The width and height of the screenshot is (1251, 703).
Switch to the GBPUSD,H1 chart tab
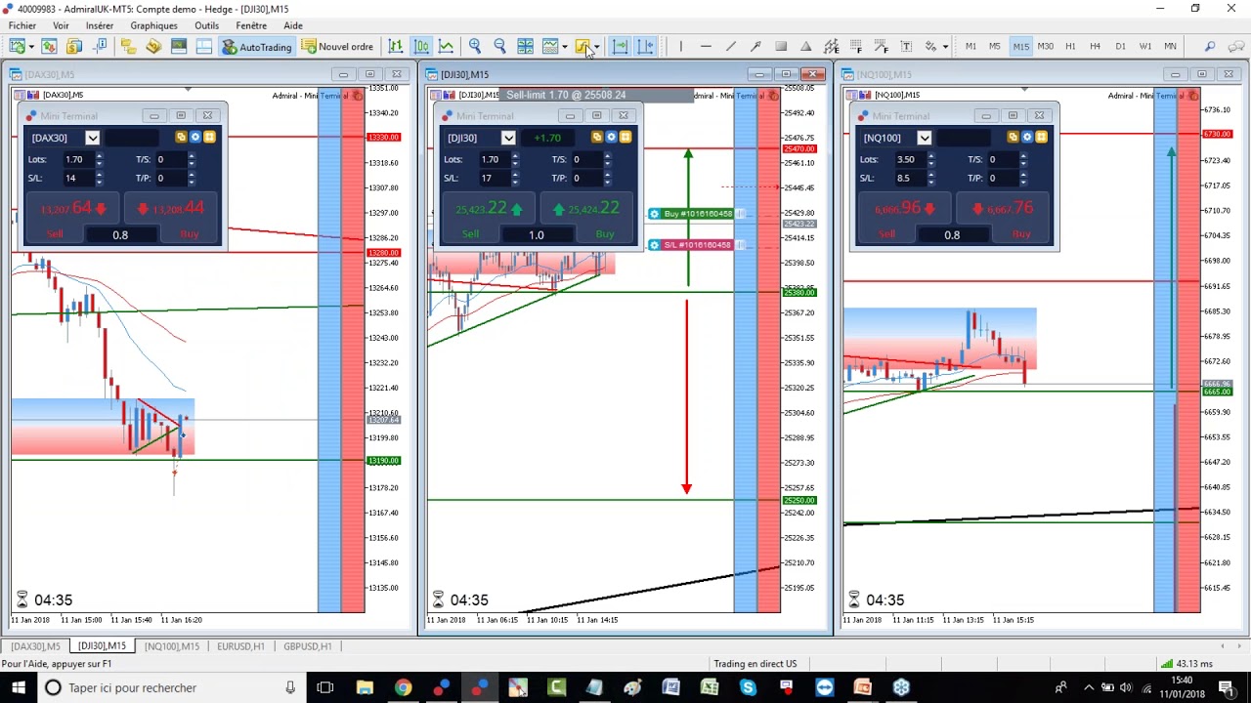coord(307,646)
